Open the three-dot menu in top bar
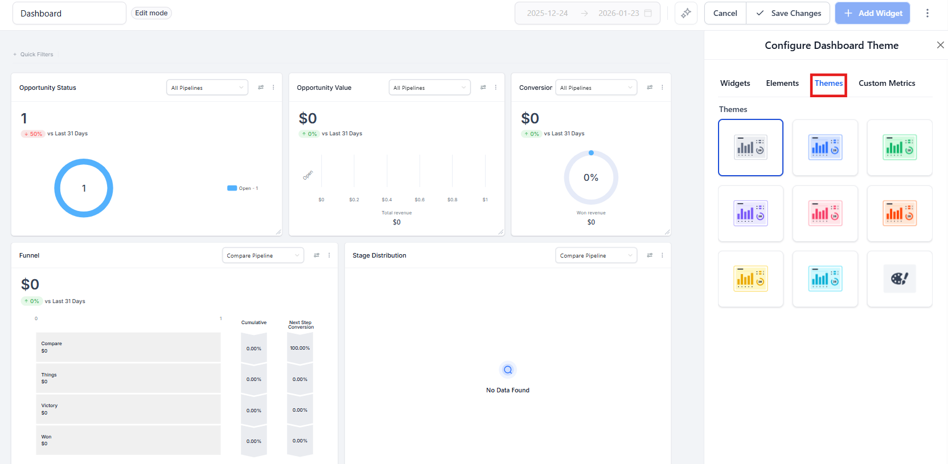 [927, 13]
